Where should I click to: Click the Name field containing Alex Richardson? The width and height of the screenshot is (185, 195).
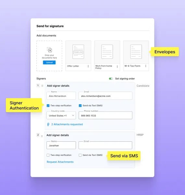[x=61, y=96]
